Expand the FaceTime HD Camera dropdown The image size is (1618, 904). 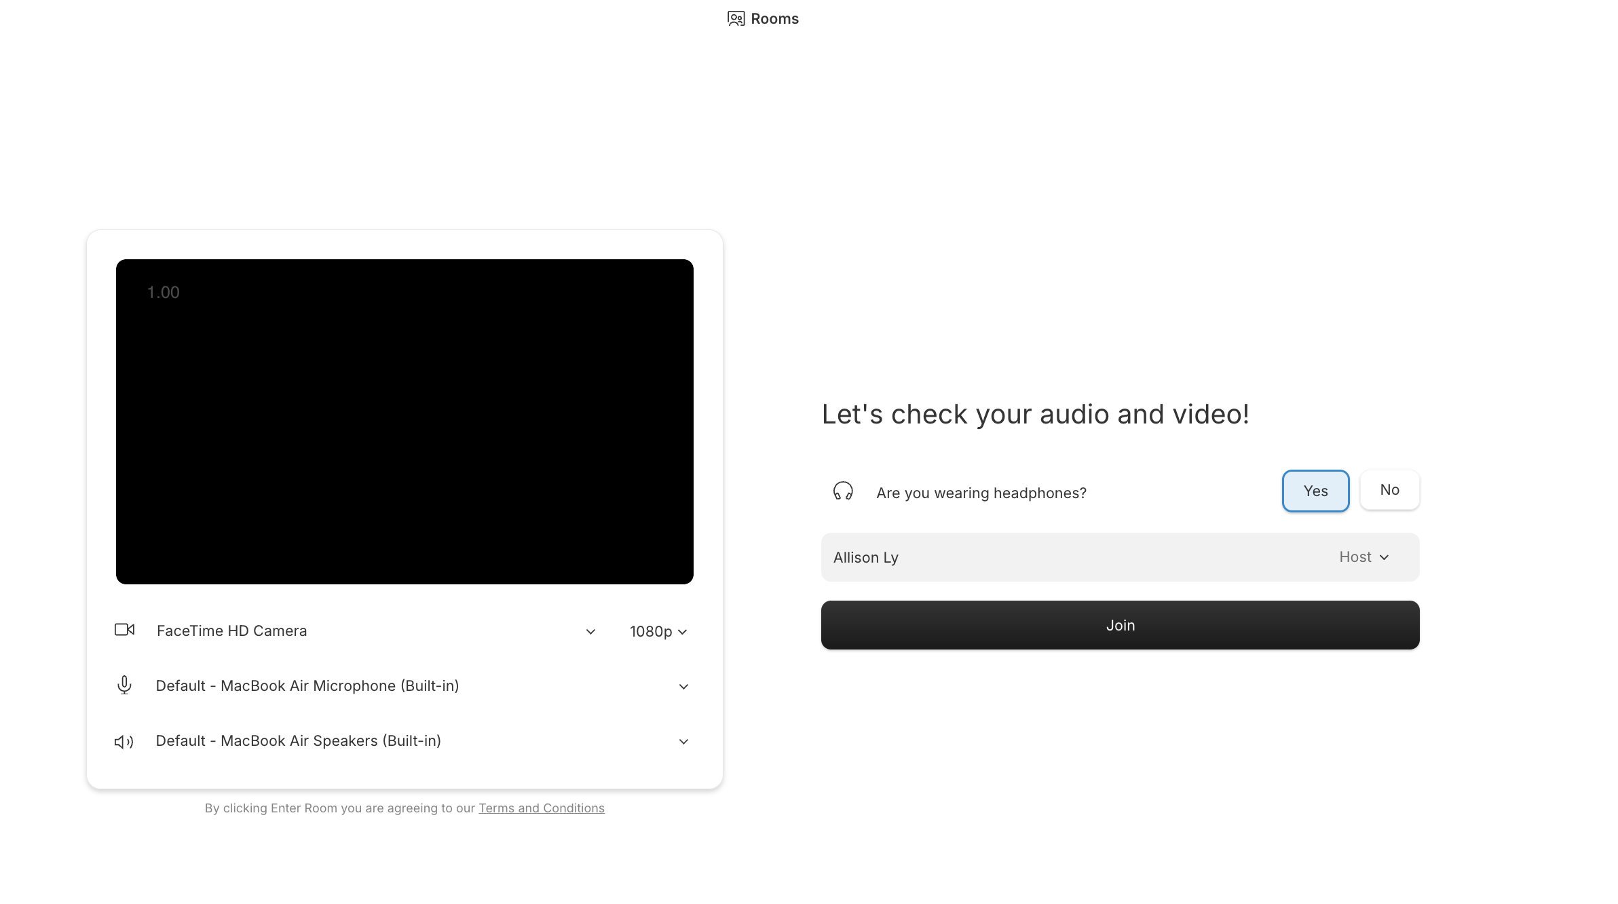(590, 632)
